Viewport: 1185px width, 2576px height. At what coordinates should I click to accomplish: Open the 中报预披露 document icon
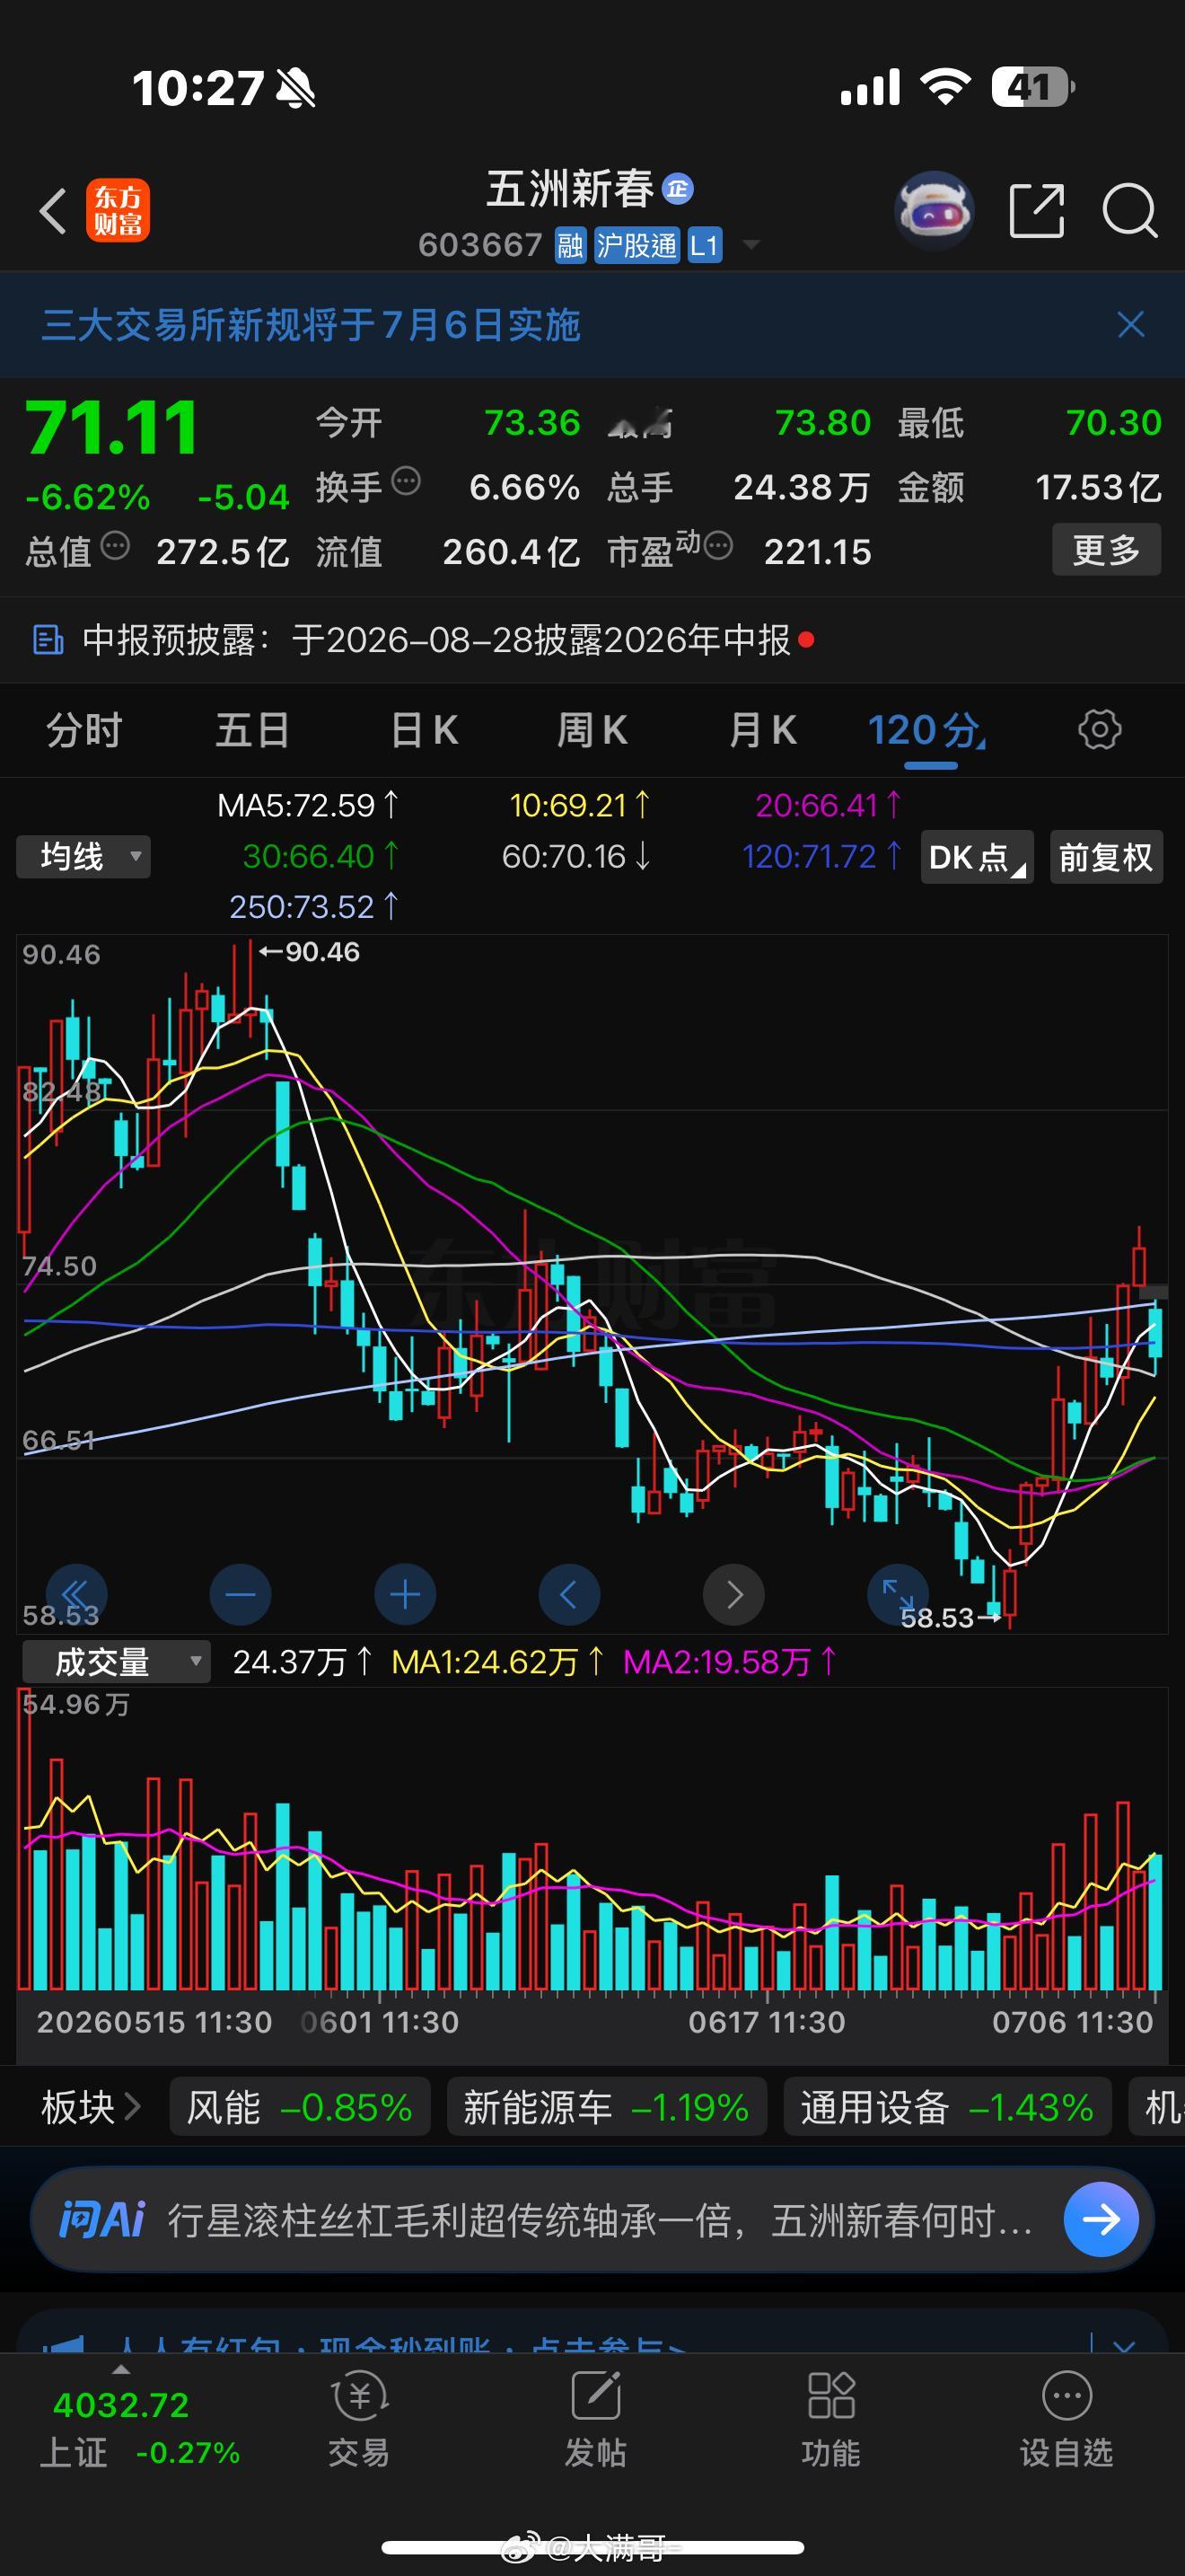coord(48,639)
